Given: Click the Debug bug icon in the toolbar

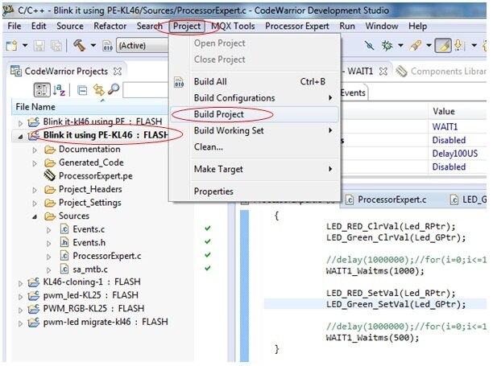Looking at the screenshot, I should tap(387, 46).
